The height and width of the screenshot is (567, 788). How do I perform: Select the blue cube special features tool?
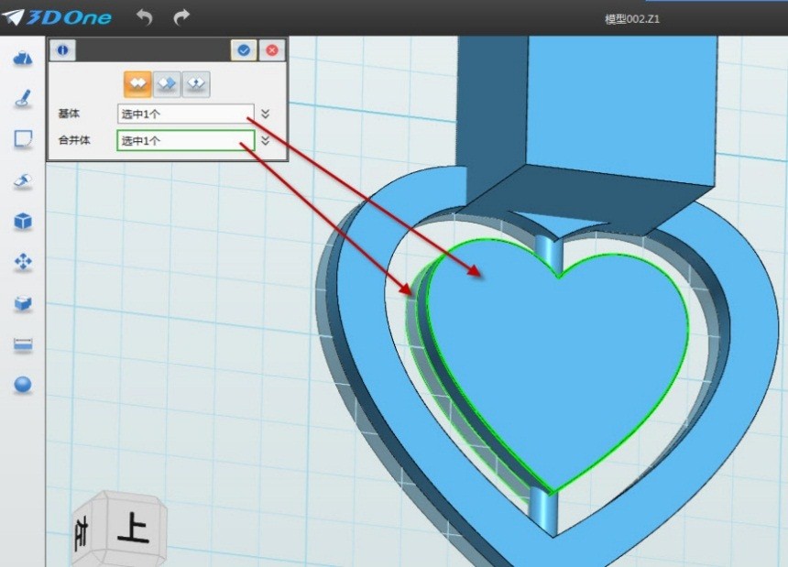pos(23,222)
